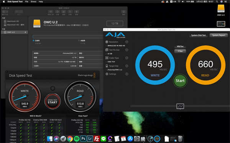230x143 pixels.
Task: Open the Calendar from the Dock
Action: point(123,139)
